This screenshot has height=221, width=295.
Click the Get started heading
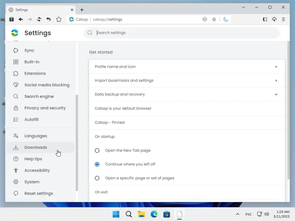click(x=101, y=52)
